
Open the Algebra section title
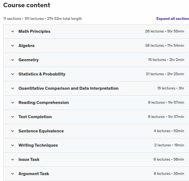tap(26, 46)
